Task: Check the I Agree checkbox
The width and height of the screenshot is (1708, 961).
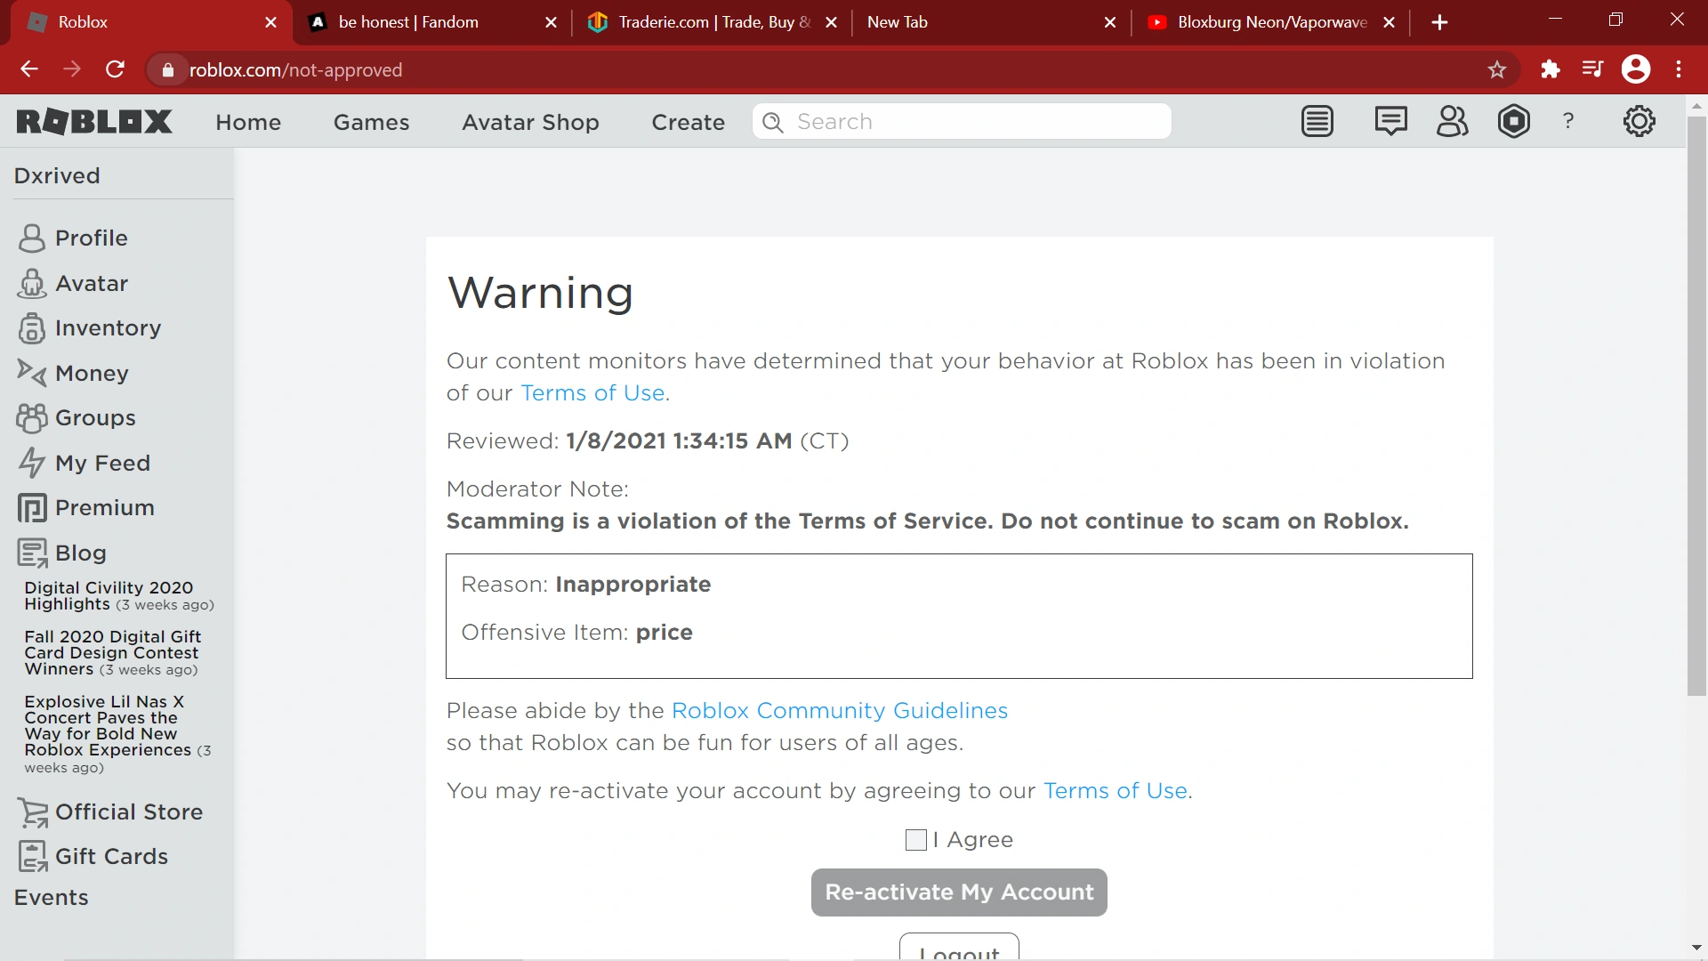Action: [915, 840]
